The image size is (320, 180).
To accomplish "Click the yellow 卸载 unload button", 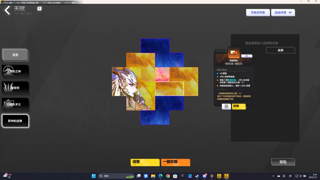I will coord(239,106).
